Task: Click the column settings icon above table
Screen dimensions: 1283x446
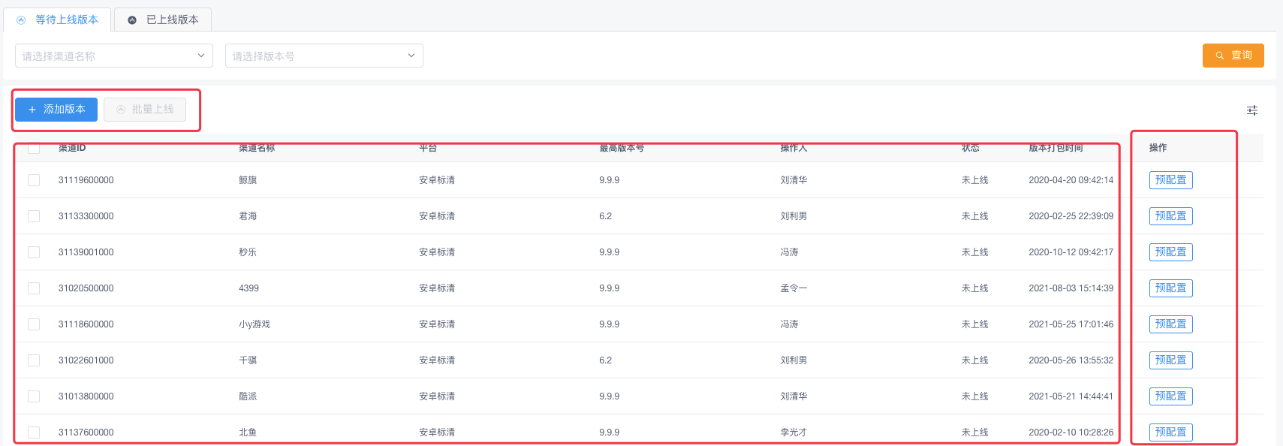Action: (x=1252, y=110)
